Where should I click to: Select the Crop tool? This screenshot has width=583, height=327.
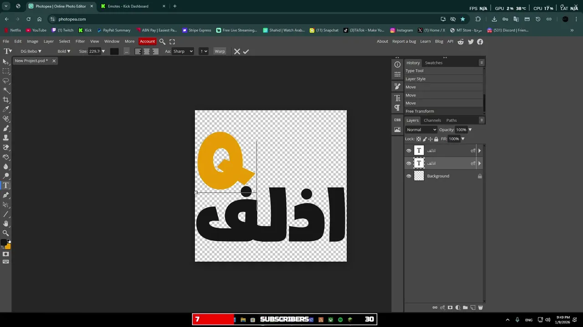tap(6, 100)
